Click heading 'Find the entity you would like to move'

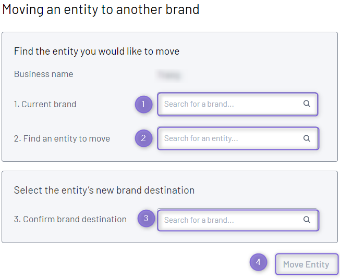pos(96,52)
